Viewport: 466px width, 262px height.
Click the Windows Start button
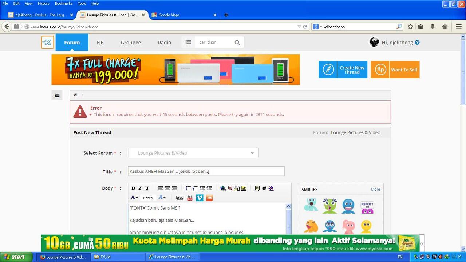[16, 257]
